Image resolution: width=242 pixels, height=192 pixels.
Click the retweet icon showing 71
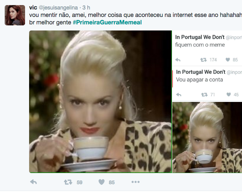(x=204, y=94)
